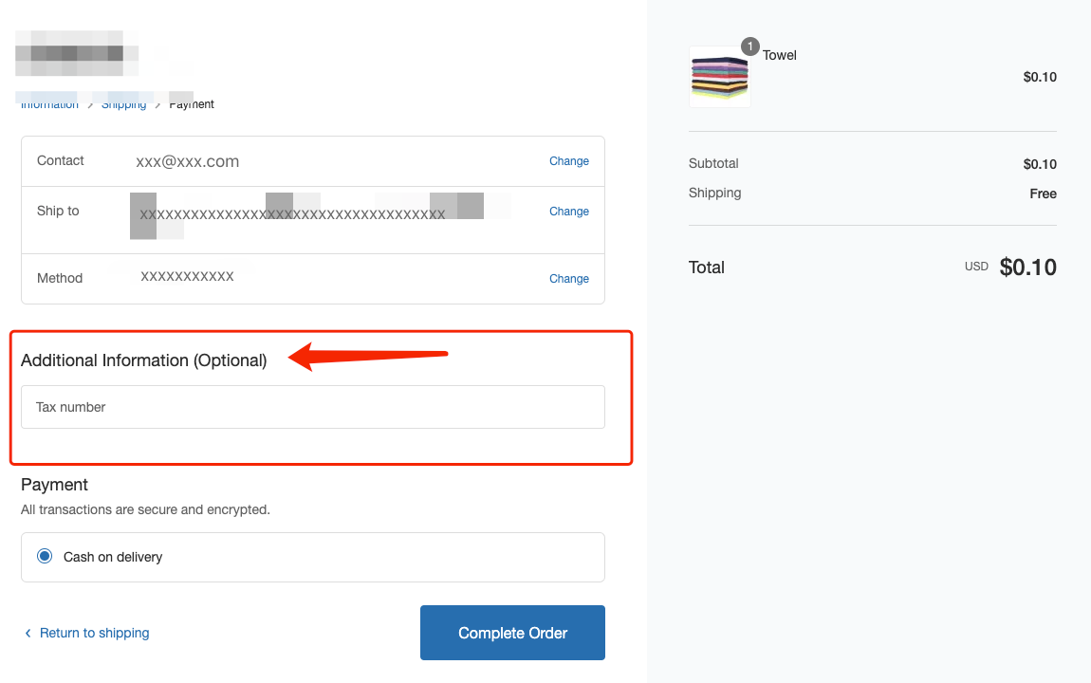Click the Payment breadcrumb step
The height and width of the screenshot is (683, 1091).
[x=192, y=104]
